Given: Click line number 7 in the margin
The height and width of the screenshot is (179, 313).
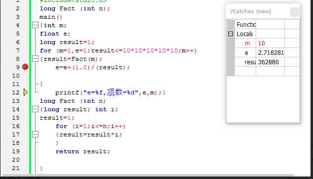Looking at the screenshot, I should tap(18, 50).
